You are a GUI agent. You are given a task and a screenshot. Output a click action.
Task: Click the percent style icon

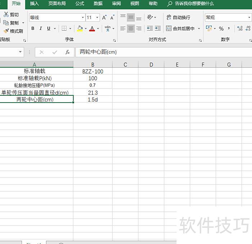coord(221,28)
